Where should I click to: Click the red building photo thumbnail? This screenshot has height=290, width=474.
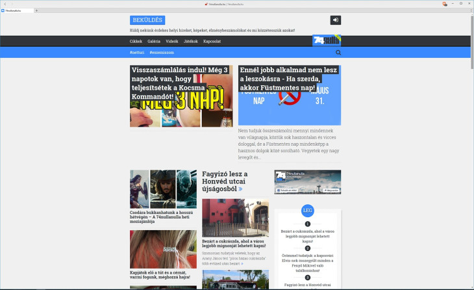[236, 218]
